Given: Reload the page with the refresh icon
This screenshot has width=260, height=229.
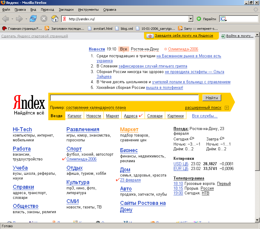Looking at the screenshot, I should pos(33,18).
